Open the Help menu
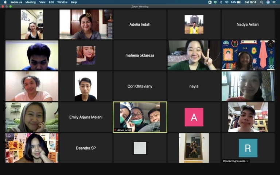280x175 pixels. coord(74,2)
